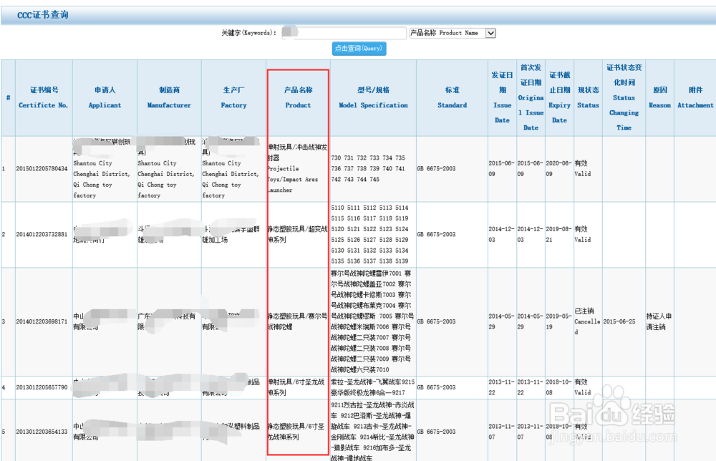Click the Reason column header
This screenshot has height=461, width=716.
click(660, 97)
